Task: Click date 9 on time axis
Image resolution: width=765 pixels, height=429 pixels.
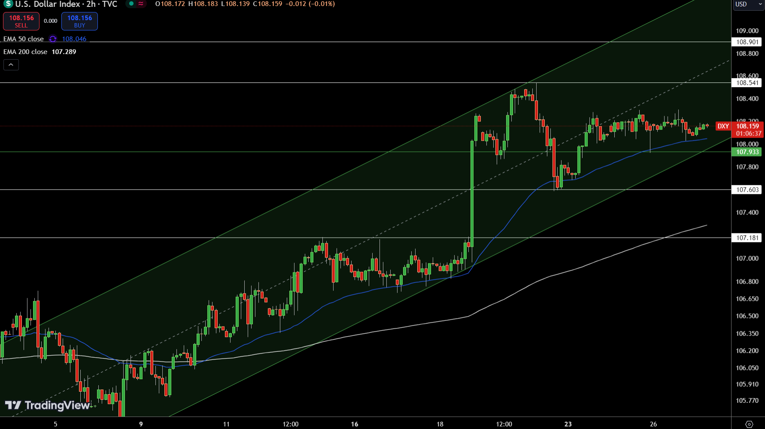Action: [141, 424]
